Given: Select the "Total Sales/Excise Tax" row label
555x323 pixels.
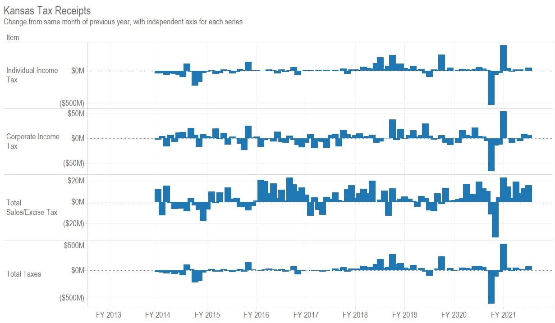Looking at the screenshot, I should click(x=32, y=207).
